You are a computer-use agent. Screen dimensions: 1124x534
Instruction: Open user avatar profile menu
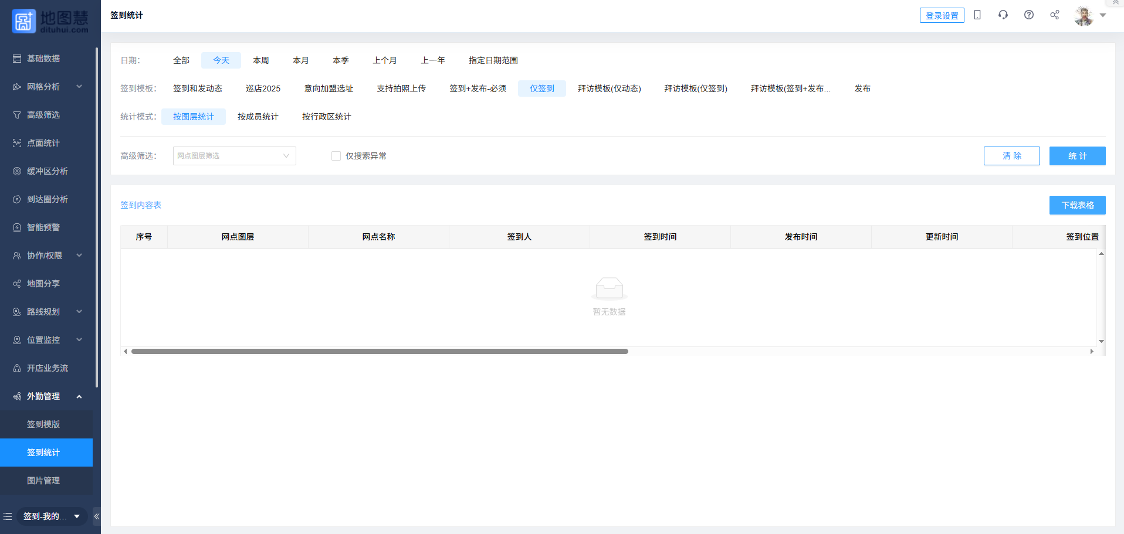[1084, 16]
